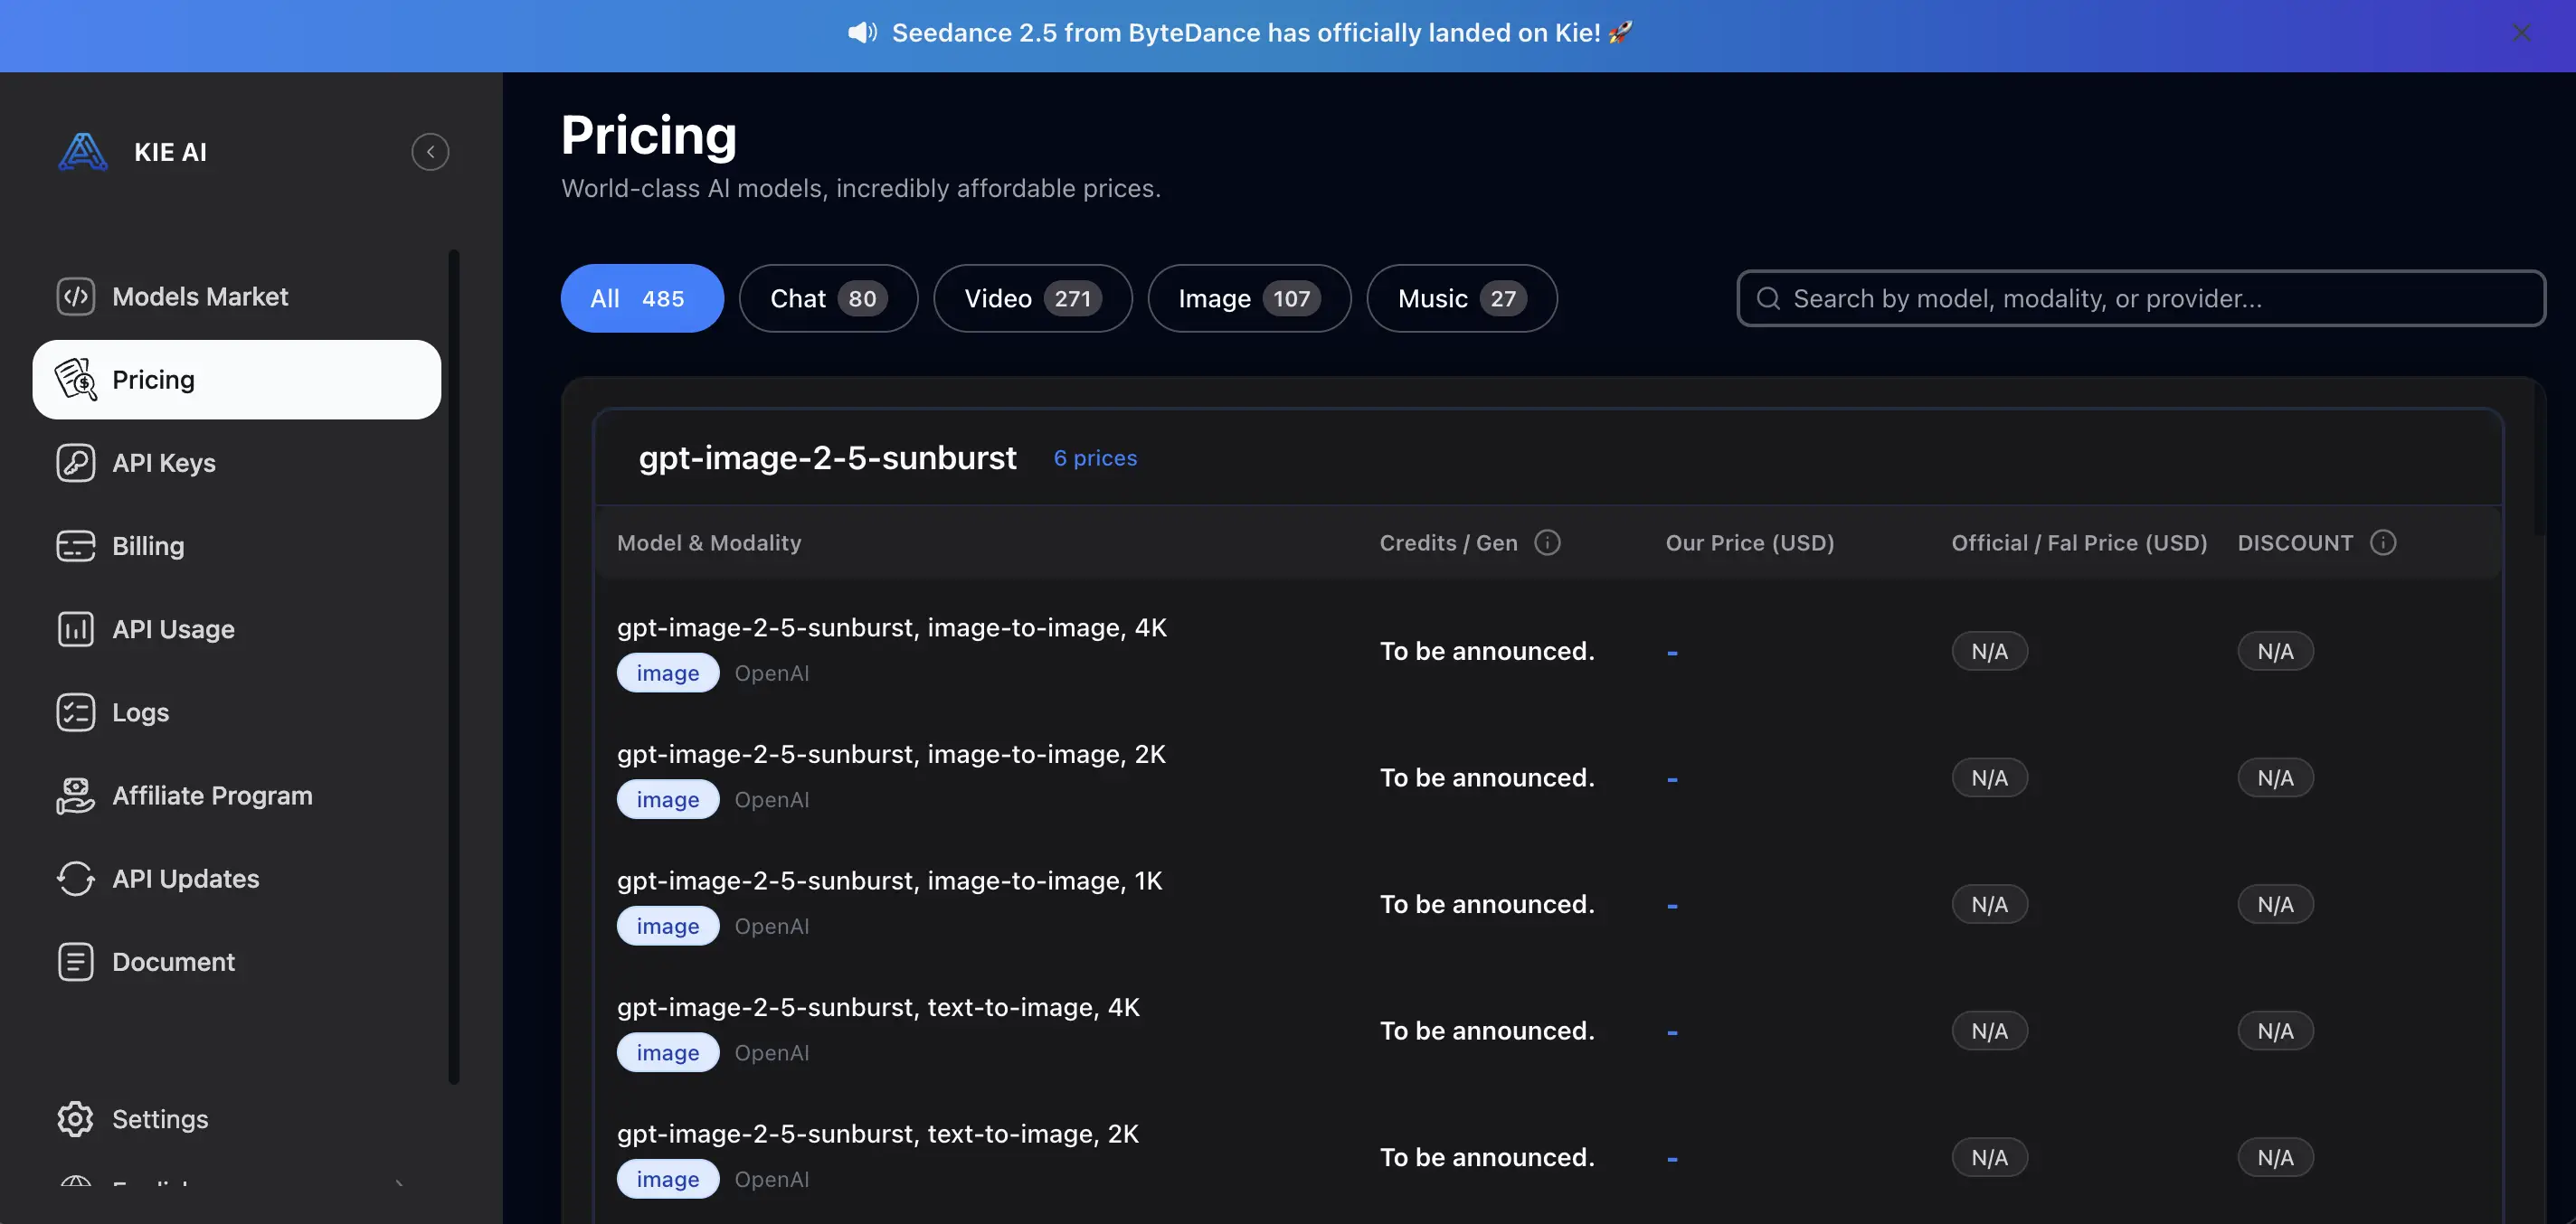Screen dimensions: 2576x1224
Task: Focus the model search input field
Action: coord(2141,298)
